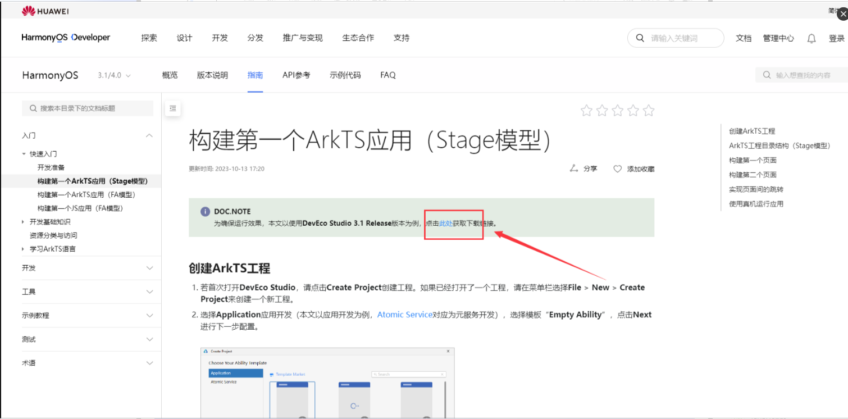Open 构建第一个ArkTS应用（FA模型） sidebar item
This screenshot has height=419, width=848.
pos(86,194)
